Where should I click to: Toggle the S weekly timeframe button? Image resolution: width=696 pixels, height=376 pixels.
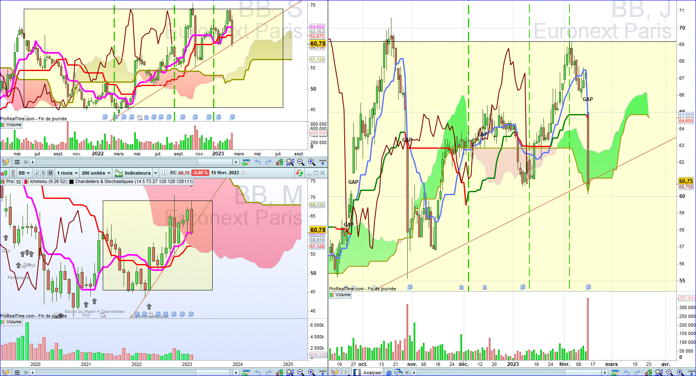(x=43, y=173)
